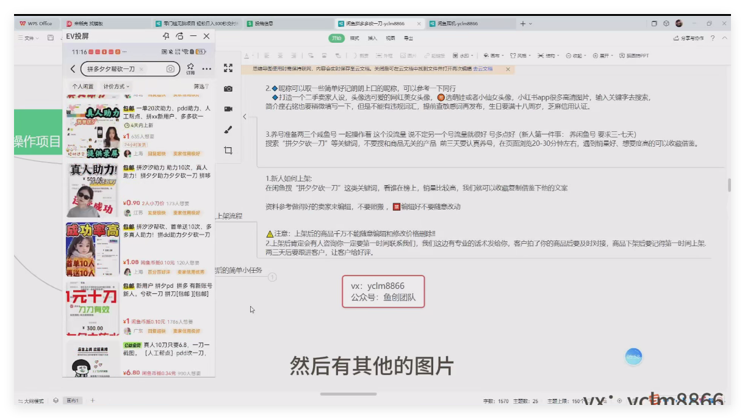The height and width of the screenshot is (419, 745).
Task: Click the multi-window icon in WPS title bar
Action: (x=654, y=24)
